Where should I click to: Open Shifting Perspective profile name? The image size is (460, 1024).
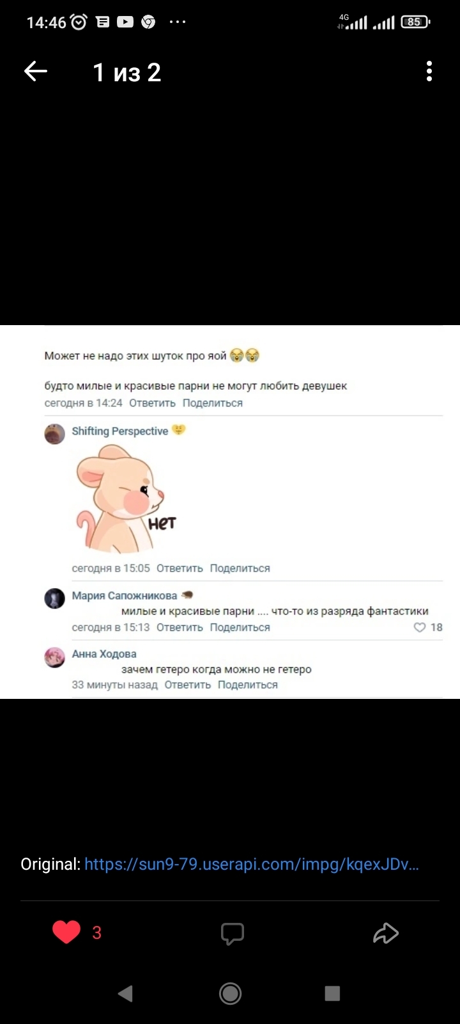tap(119, 431)
